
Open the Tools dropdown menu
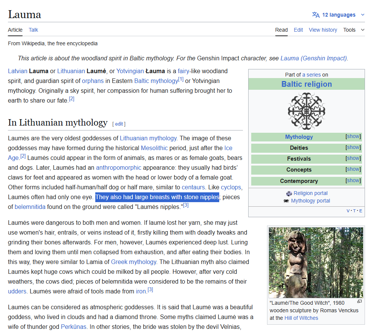[354, 30]
